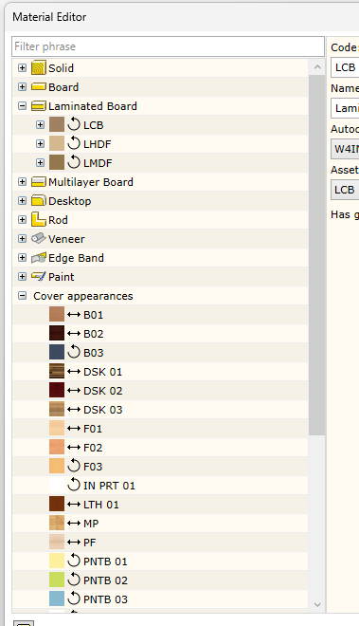Select the LHDF color swatch
This screenshot has width=359, height=626.
57,144
